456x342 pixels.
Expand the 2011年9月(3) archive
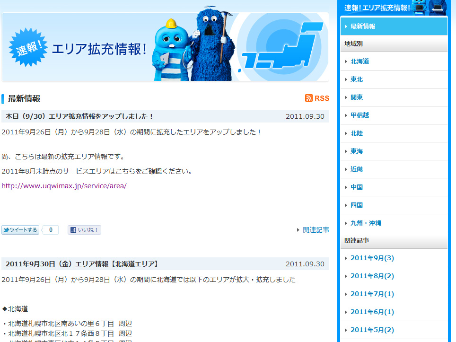(372, 258)
